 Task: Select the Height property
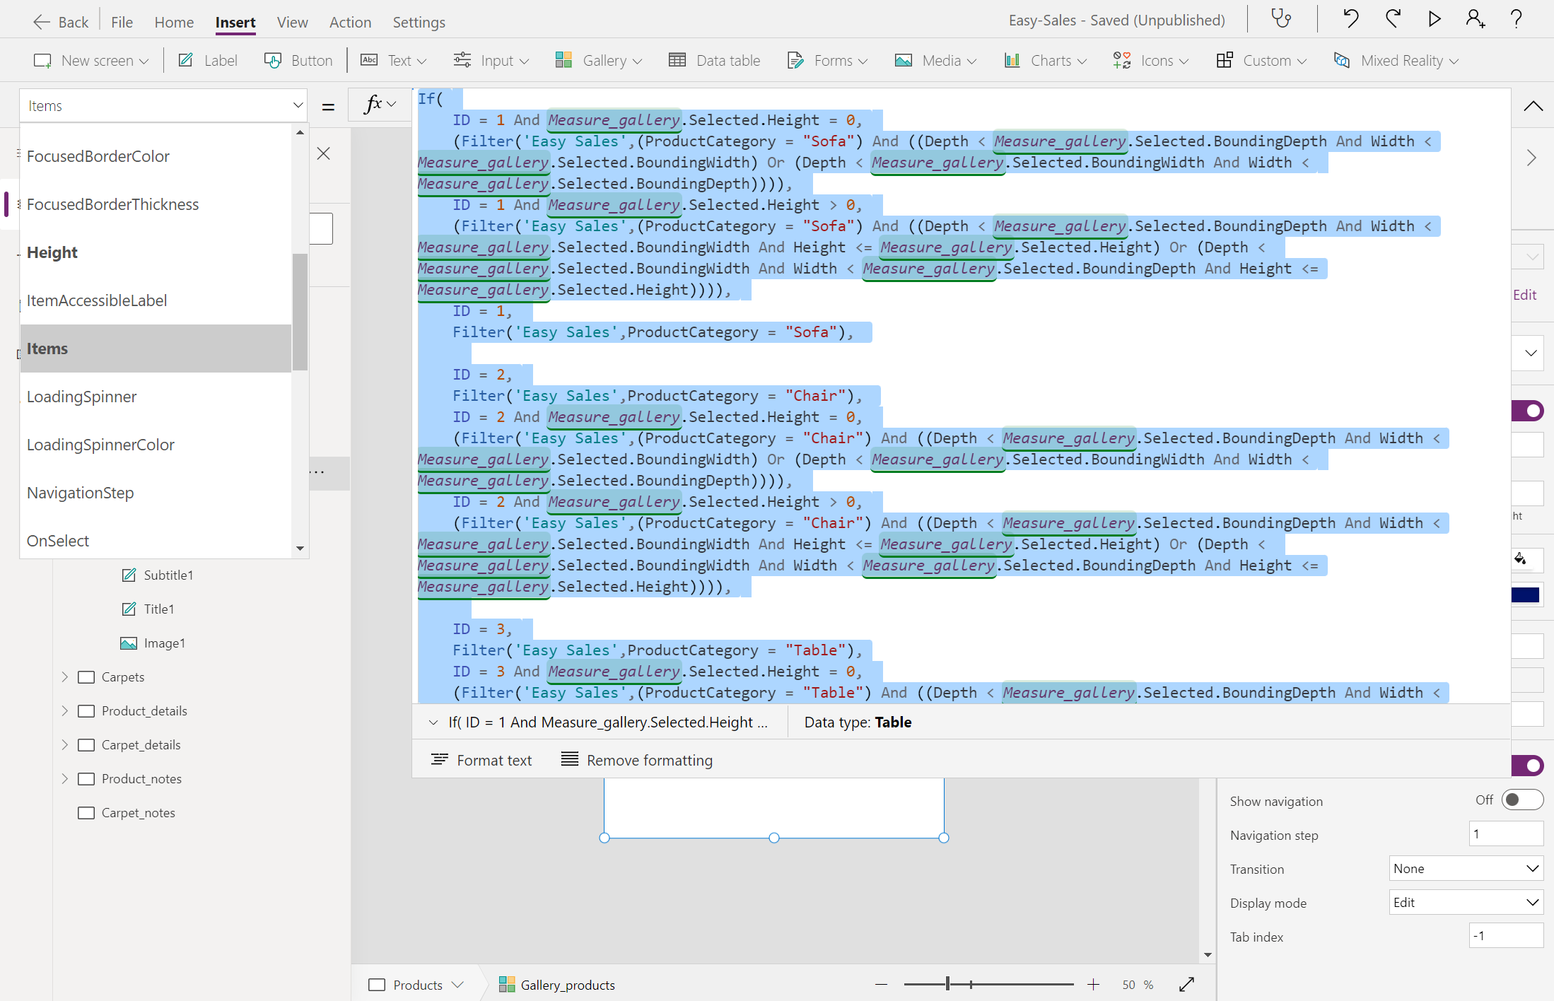[x=156, y=252]
